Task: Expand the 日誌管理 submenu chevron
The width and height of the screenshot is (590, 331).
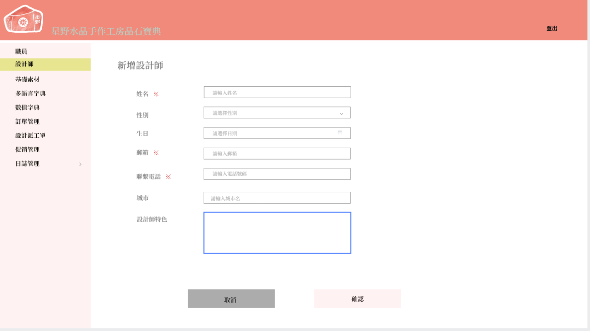Action: 80,164
